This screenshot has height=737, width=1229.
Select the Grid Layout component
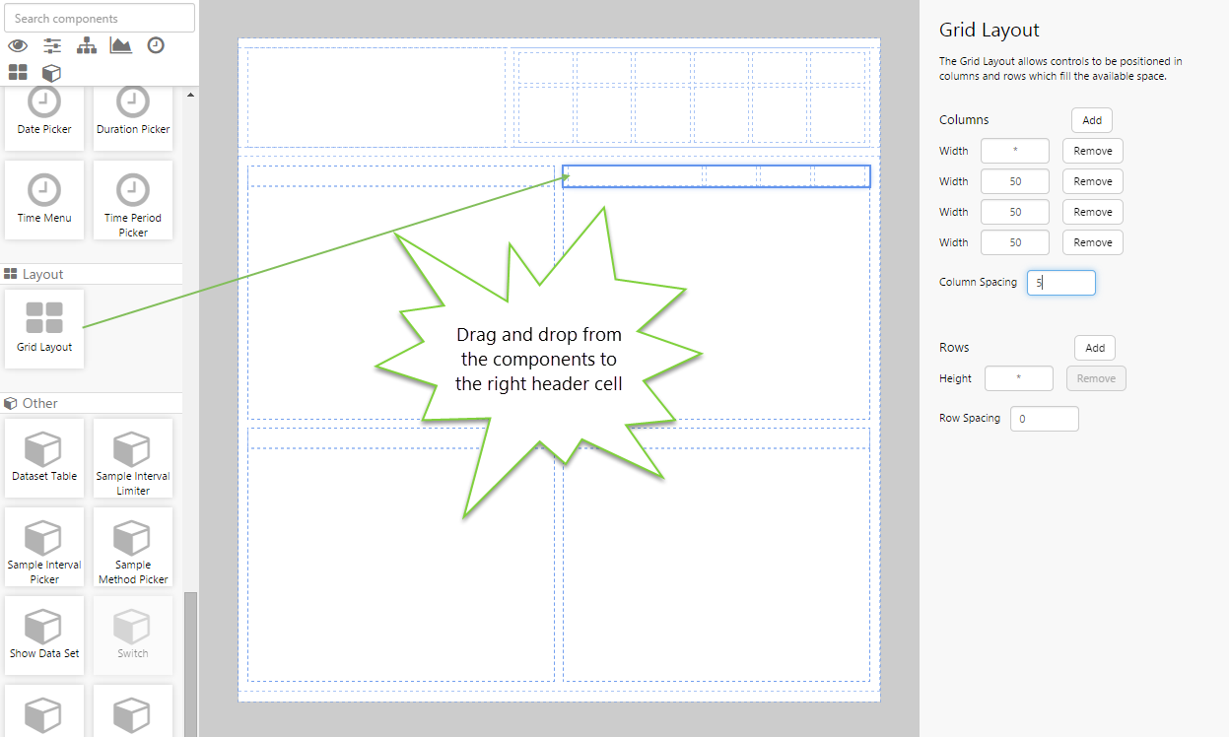[44, 328]
